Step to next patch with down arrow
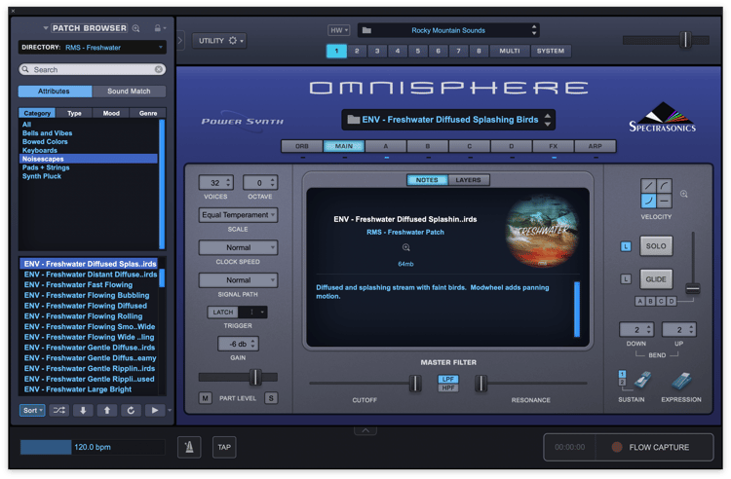The image size is (731, 479). coord(83,410)
